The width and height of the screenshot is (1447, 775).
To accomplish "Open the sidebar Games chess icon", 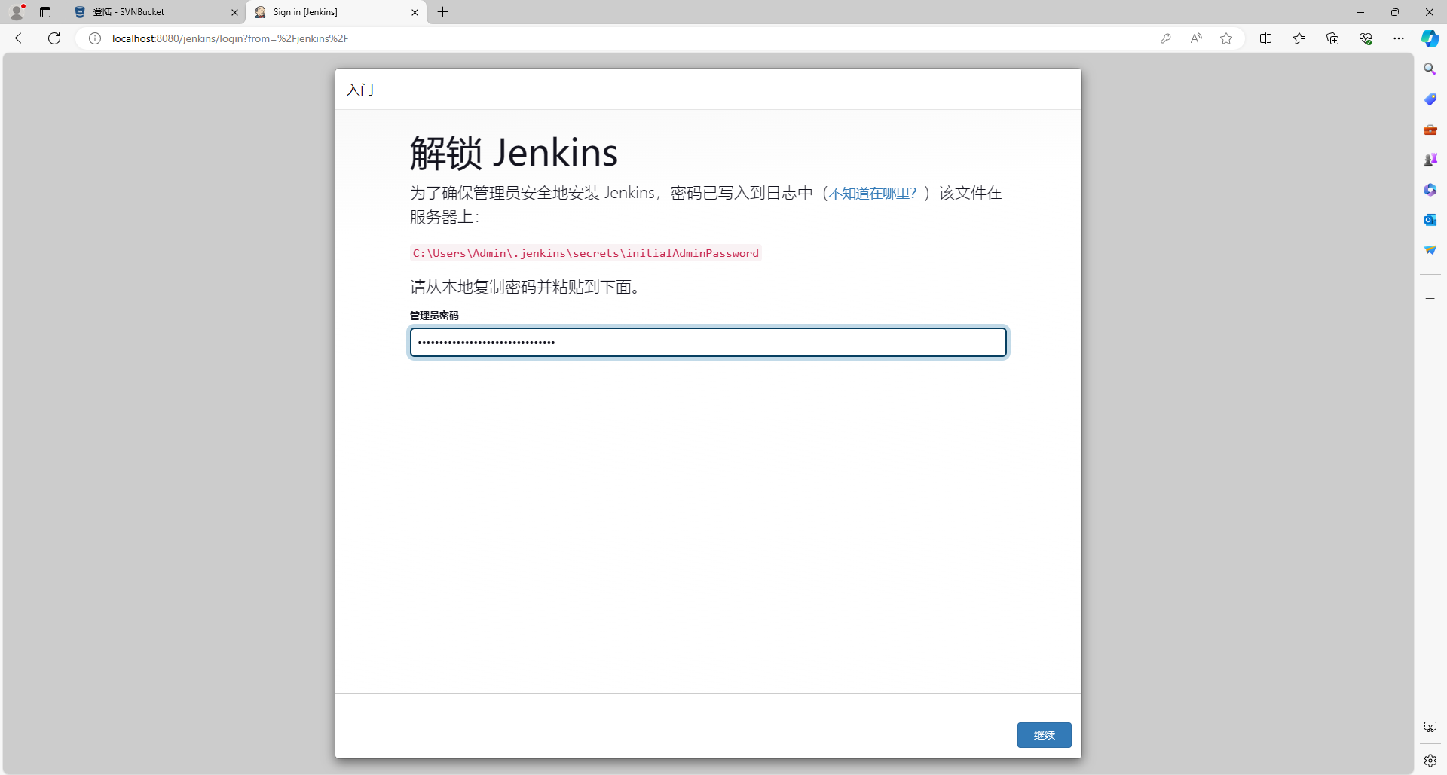I will [1430, 160].
